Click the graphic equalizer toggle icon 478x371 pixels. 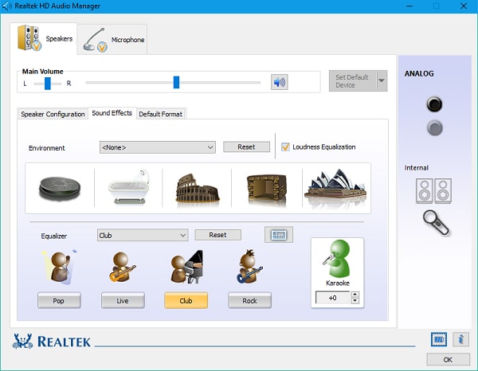click(279, 235)
